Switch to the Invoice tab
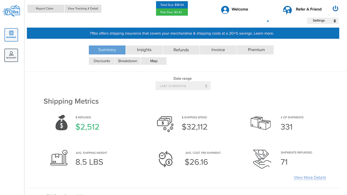Image resolution: width=347 pixels, height=195 pixels. tap(218, 50)
